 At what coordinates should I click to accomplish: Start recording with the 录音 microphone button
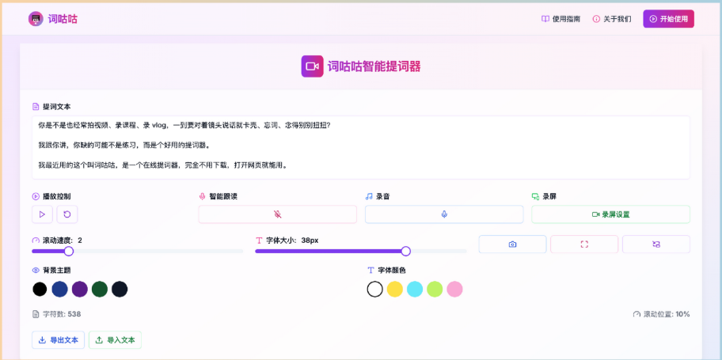(444, 214)
